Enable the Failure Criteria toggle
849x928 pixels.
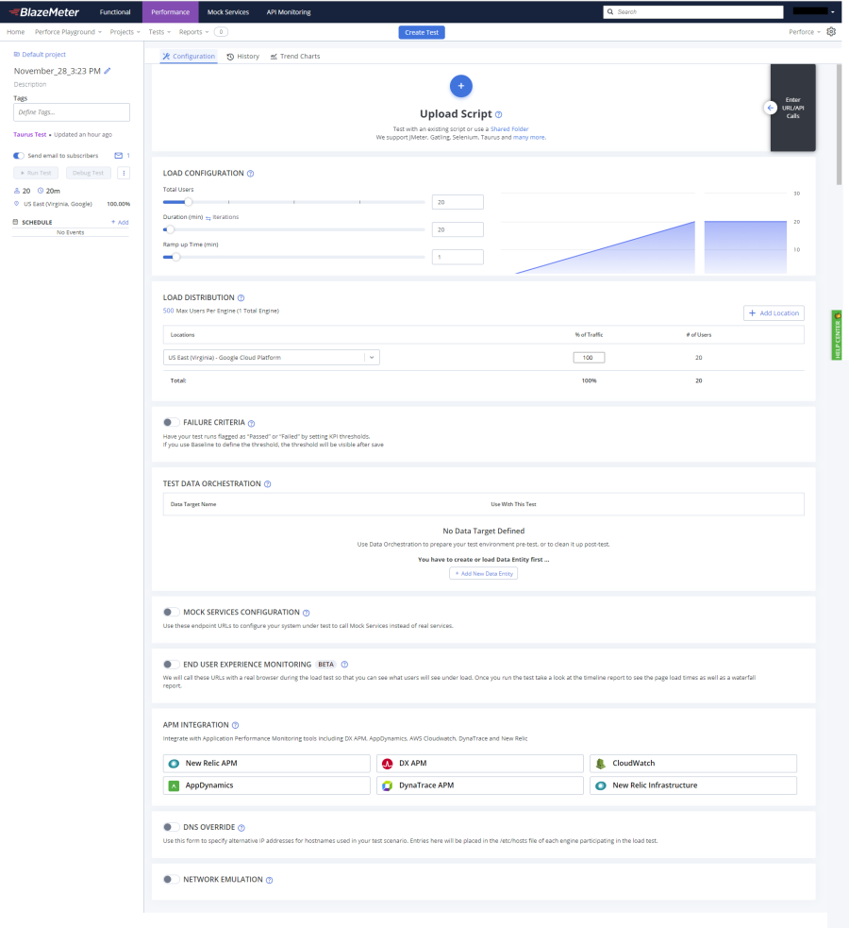[171, 422]
